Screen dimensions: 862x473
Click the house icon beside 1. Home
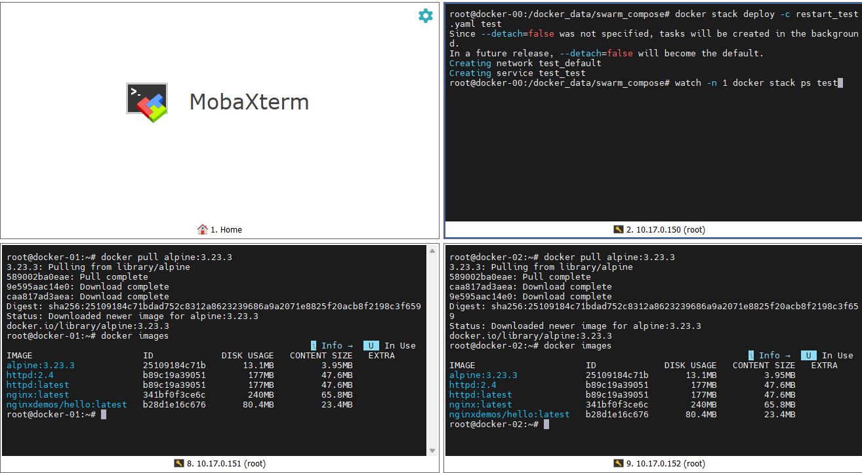click(x=203, y=229)
